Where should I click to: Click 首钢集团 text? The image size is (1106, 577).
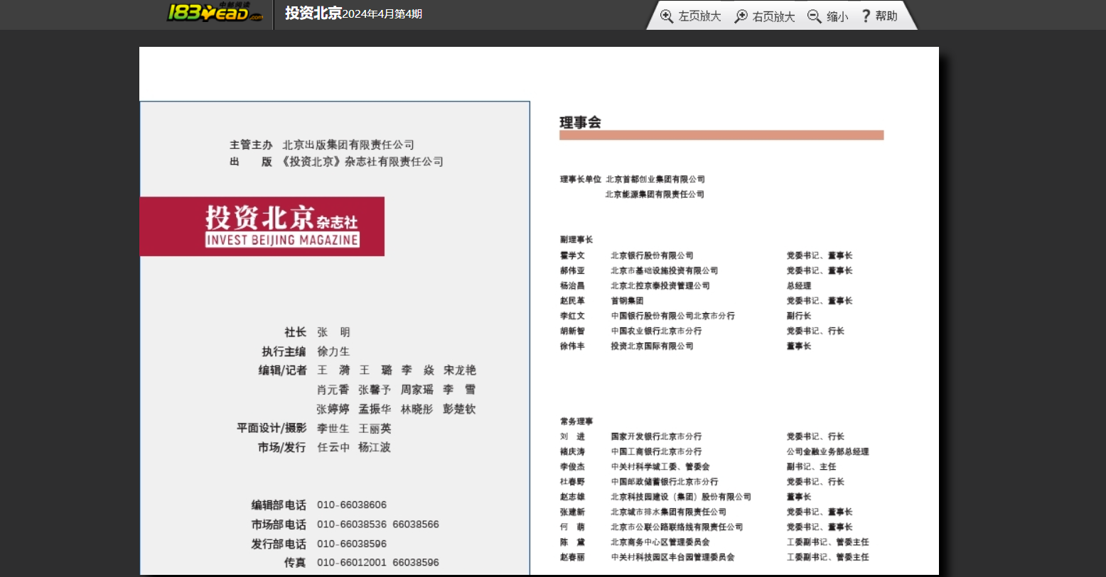pyautogui.click(x=627, y=301)
